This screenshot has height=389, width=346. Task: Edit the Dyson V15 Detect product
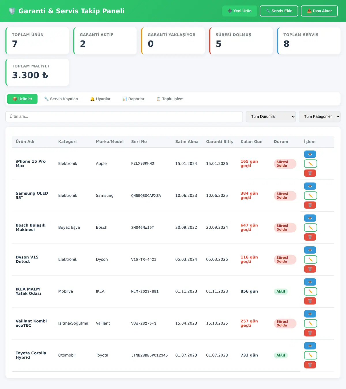pos(311,260)
